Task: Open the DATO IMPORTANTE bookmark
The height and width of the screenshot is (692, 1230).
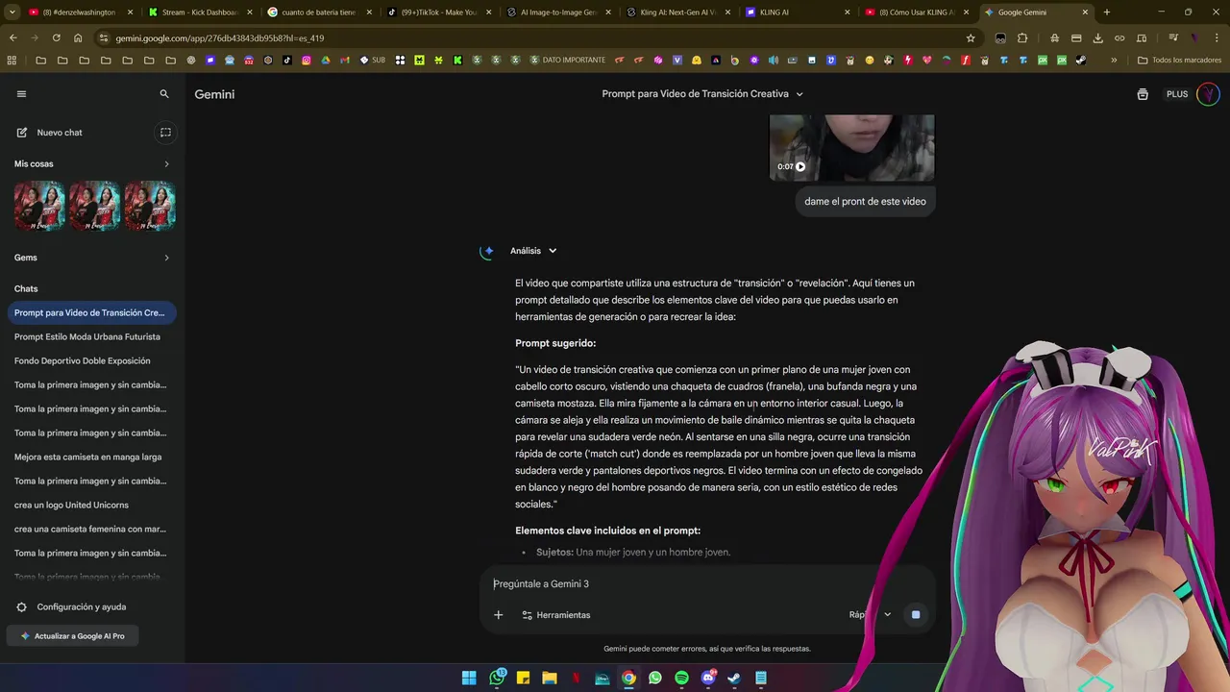Action: (567, 60)
